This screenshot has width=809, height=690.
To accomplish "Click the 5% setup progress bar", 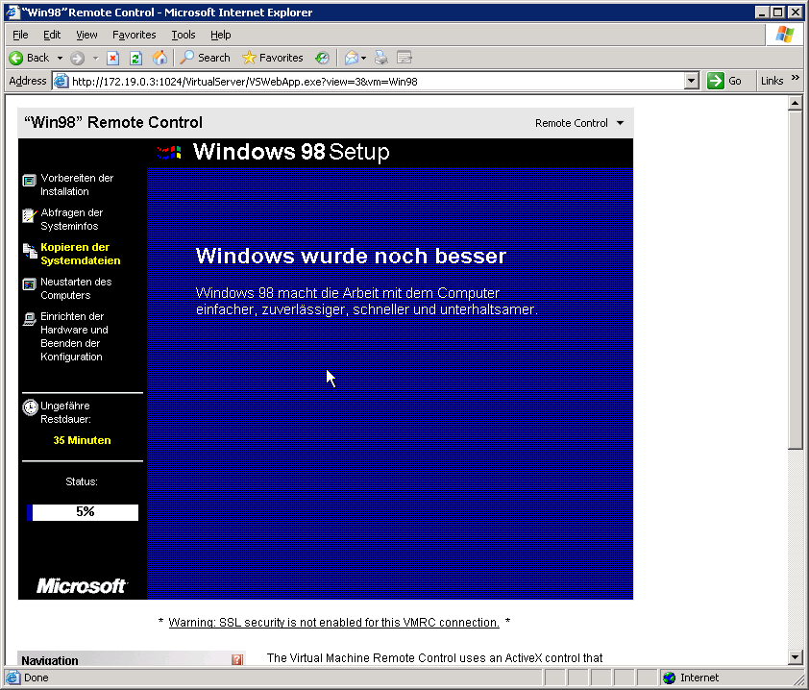I will (x=83, y=512).
